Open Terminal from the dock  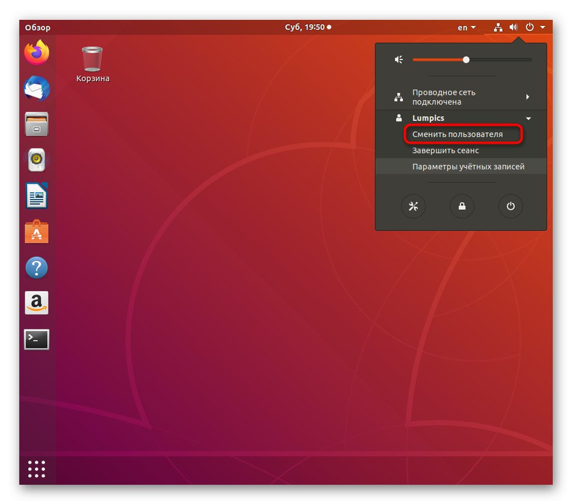[x=37, y=340]
